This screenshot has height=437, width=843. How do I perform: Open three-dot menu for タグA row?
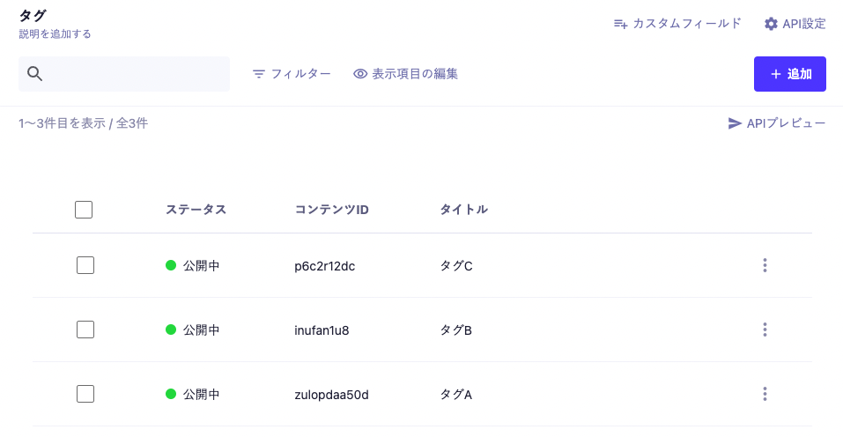765,394
